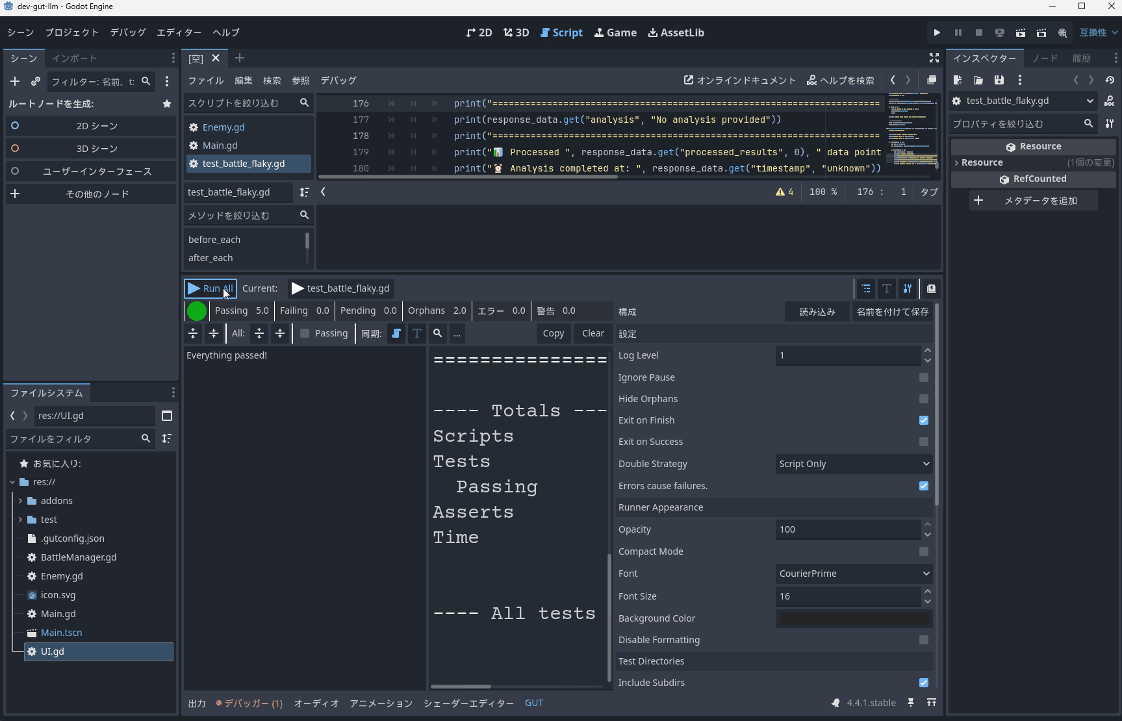Click the stop project icon
The height and width of the screenshot is (721, 1122).
pyautogui.click(x=979, y=32)
